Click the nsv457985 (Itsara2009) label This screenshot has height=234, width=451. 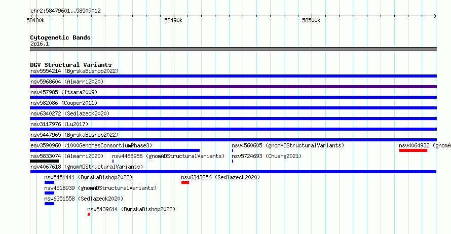64,92
